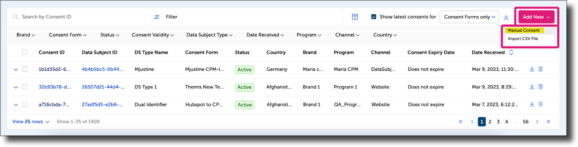Open the Channel filter dropdown
Screen dimensions: 578x147
347,35
